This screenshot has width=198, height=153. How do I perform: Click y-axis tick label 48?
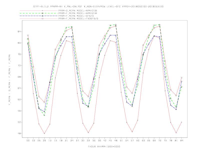[19, 133]
